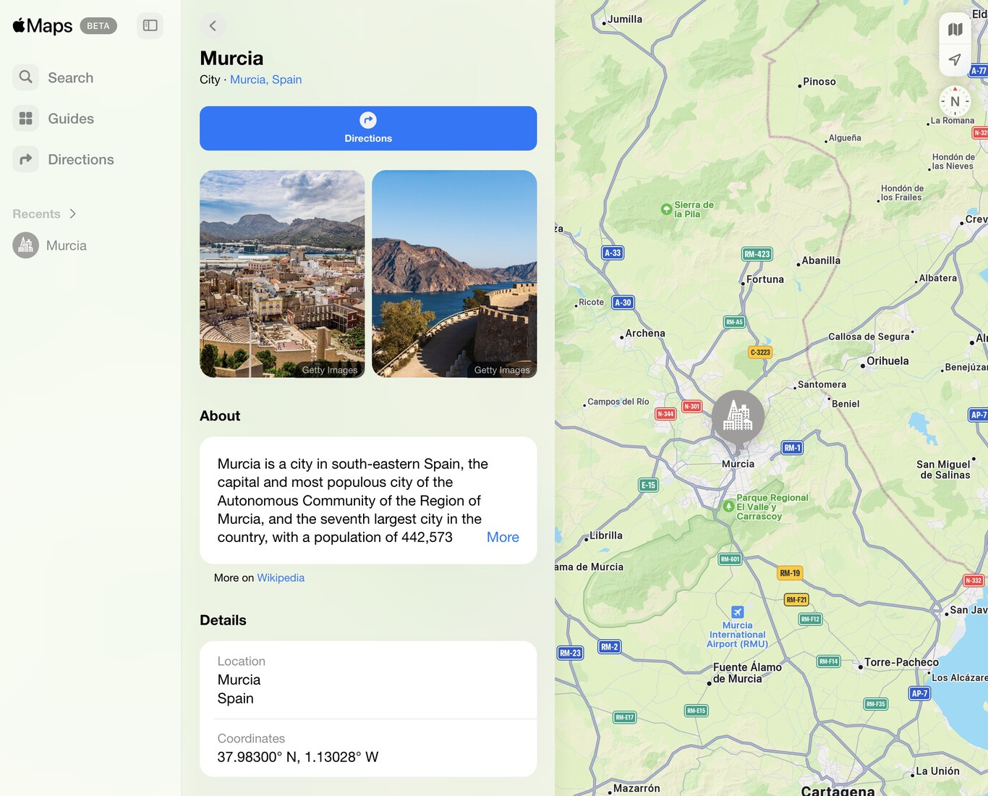This screenshot has height=796, width=988.
Task: Open the Guides panel
Action: point(70,118)
